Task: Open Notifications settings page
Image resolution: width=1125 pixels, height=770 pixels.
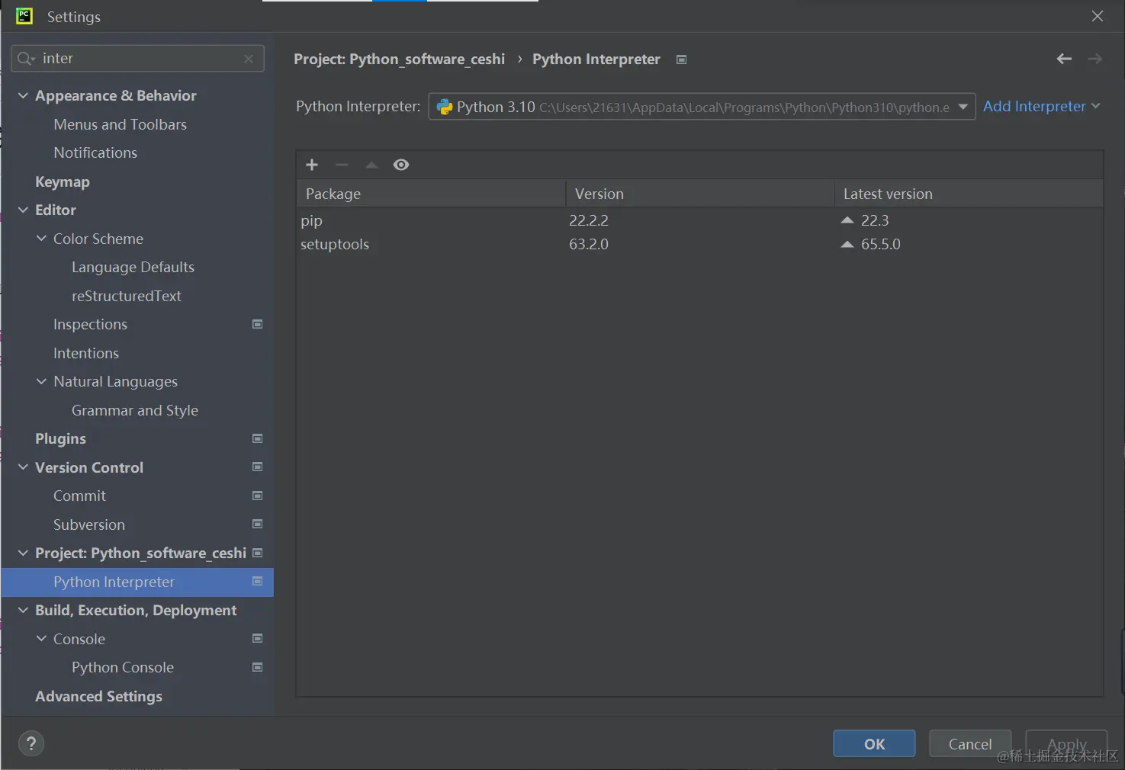Action: (x=95, y=152)
